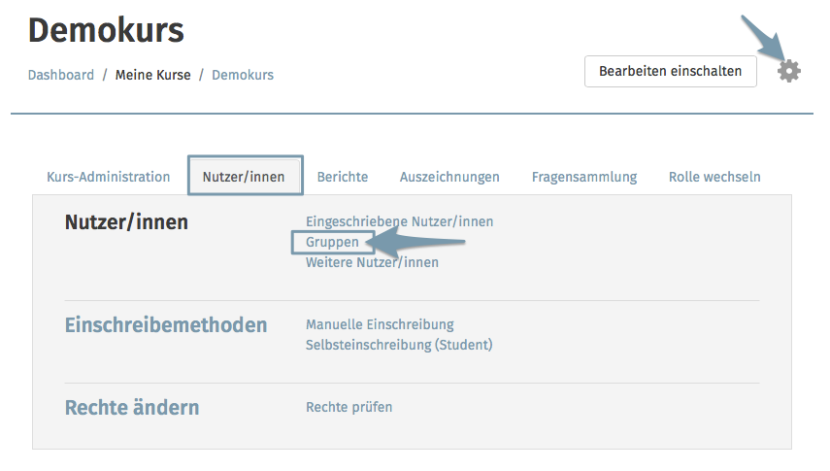
Task: Click the Demokurs page title
Action: [106, 30]
